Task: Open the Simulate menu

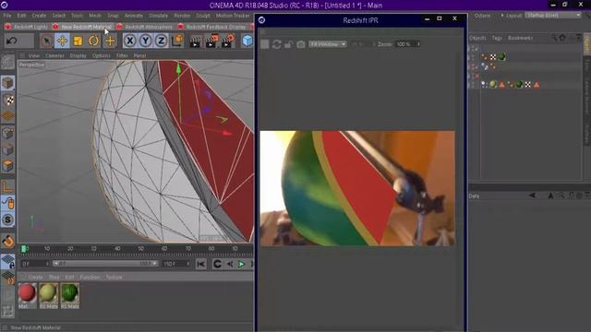Action: pos(158,16)
